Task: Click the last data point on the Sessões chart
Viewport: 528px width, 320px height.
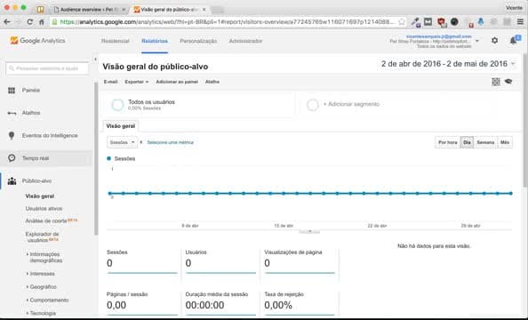Action: pos(511,194)
